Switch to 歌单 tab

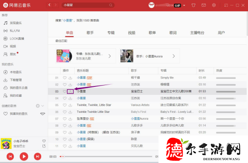(x=152, y=33)
